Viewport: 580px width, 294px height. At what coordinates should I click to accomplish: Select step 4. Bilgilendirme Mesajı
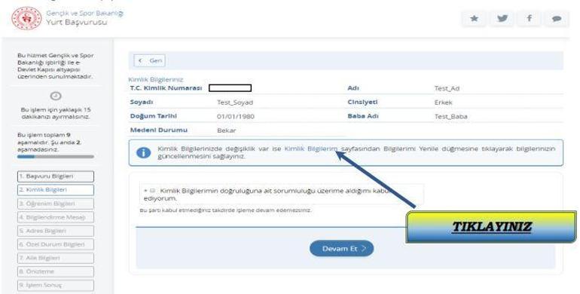[56, 217]
